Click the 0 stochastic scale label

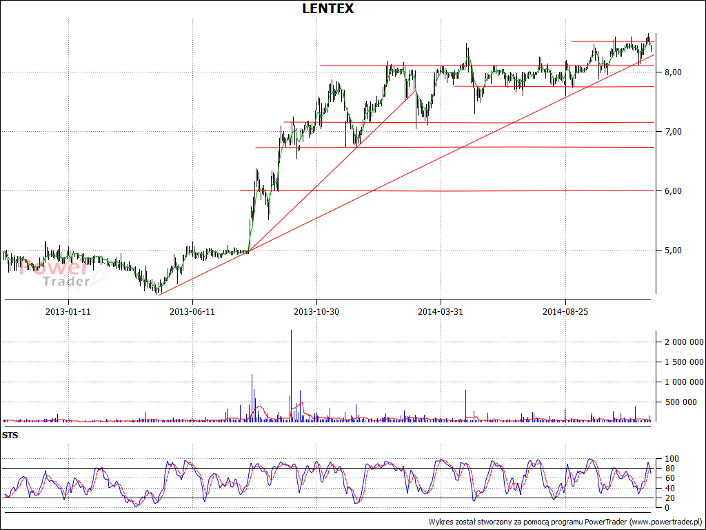(x=667, y=508)
